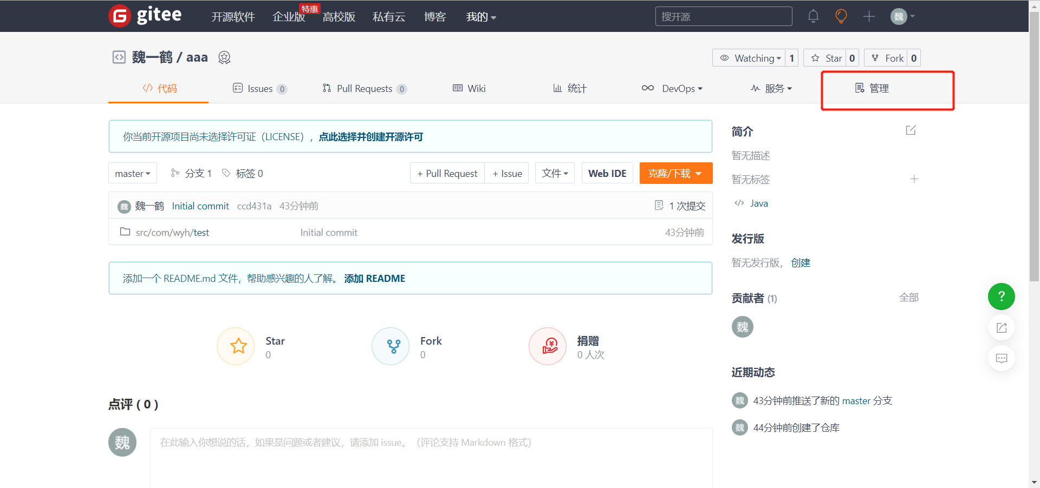Image resolution: width=1040 pixels, height=488 pixels.
Task: Click the Star count 0
Action: click(x=853, y=58)
